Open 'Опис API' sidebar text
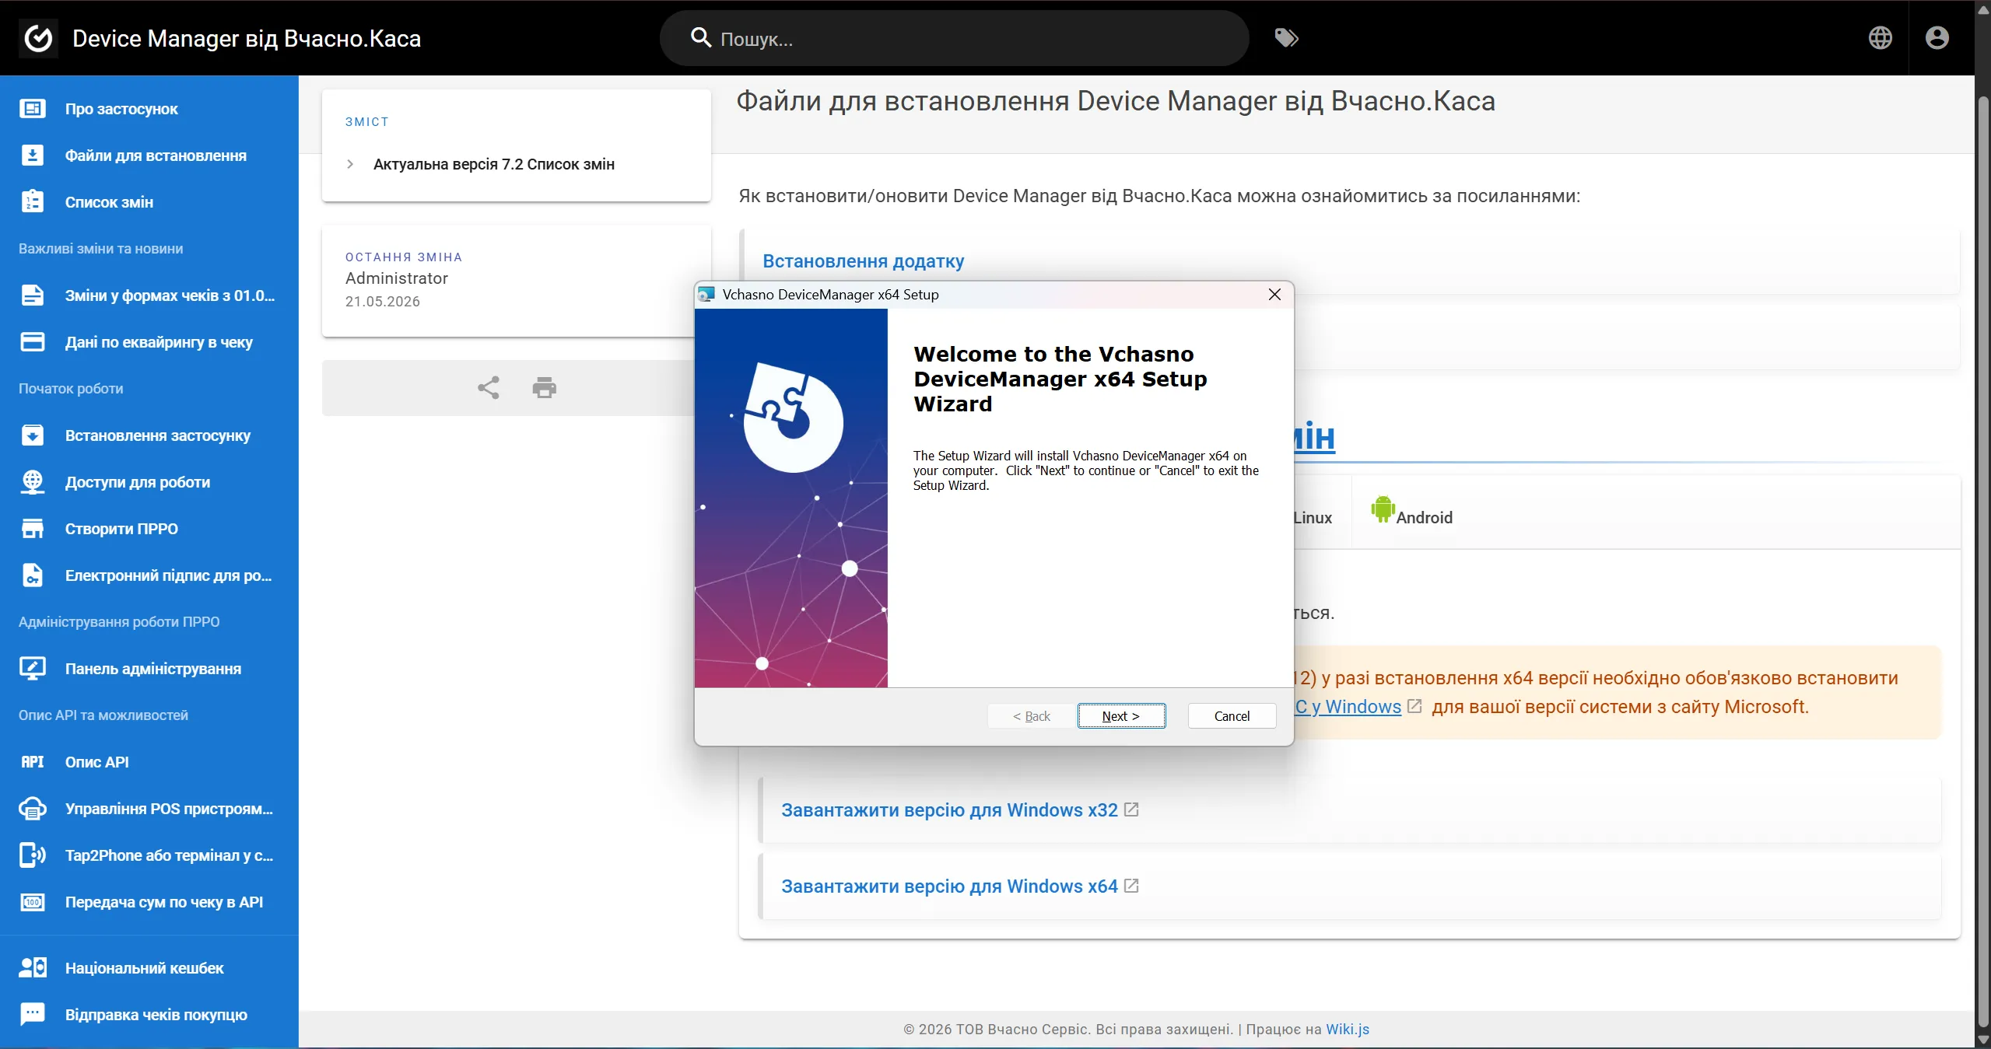 [97, 762]
